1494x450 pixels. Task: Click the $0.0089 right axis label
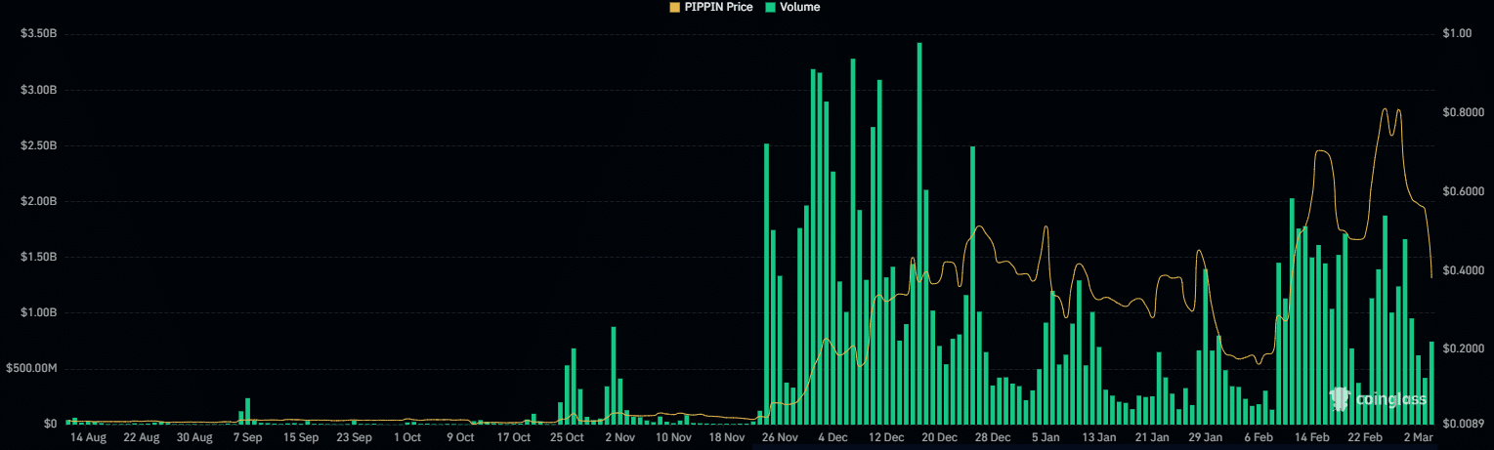(x=1462, y=424)
